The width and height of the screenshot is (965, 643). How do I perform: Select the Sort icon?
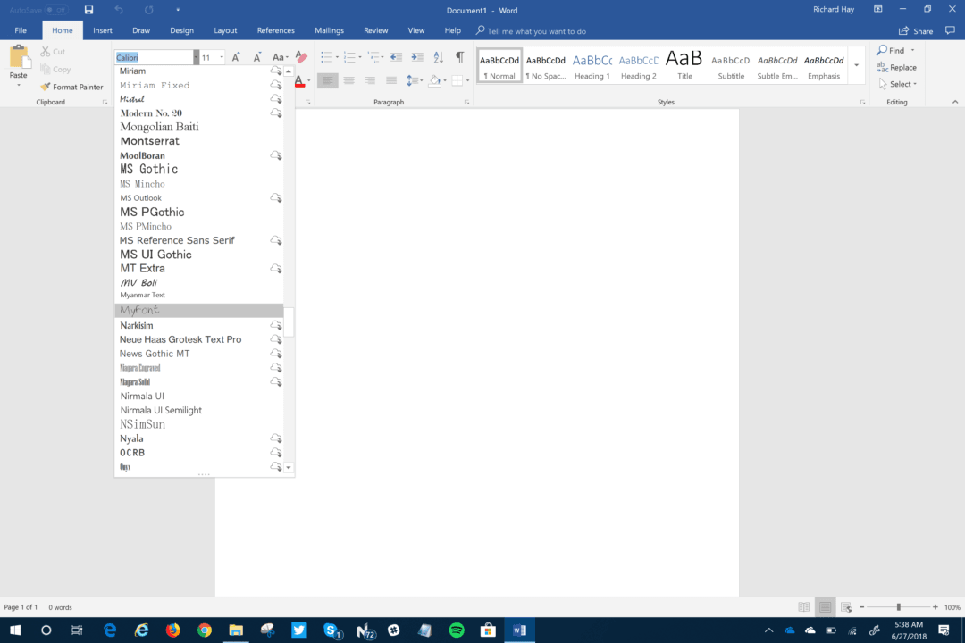coord(439,55)
